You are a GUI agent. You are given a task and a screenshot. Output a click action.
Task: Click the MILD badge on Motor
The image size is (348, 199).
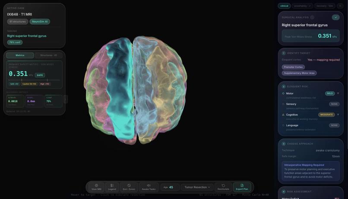coord(330,93)
